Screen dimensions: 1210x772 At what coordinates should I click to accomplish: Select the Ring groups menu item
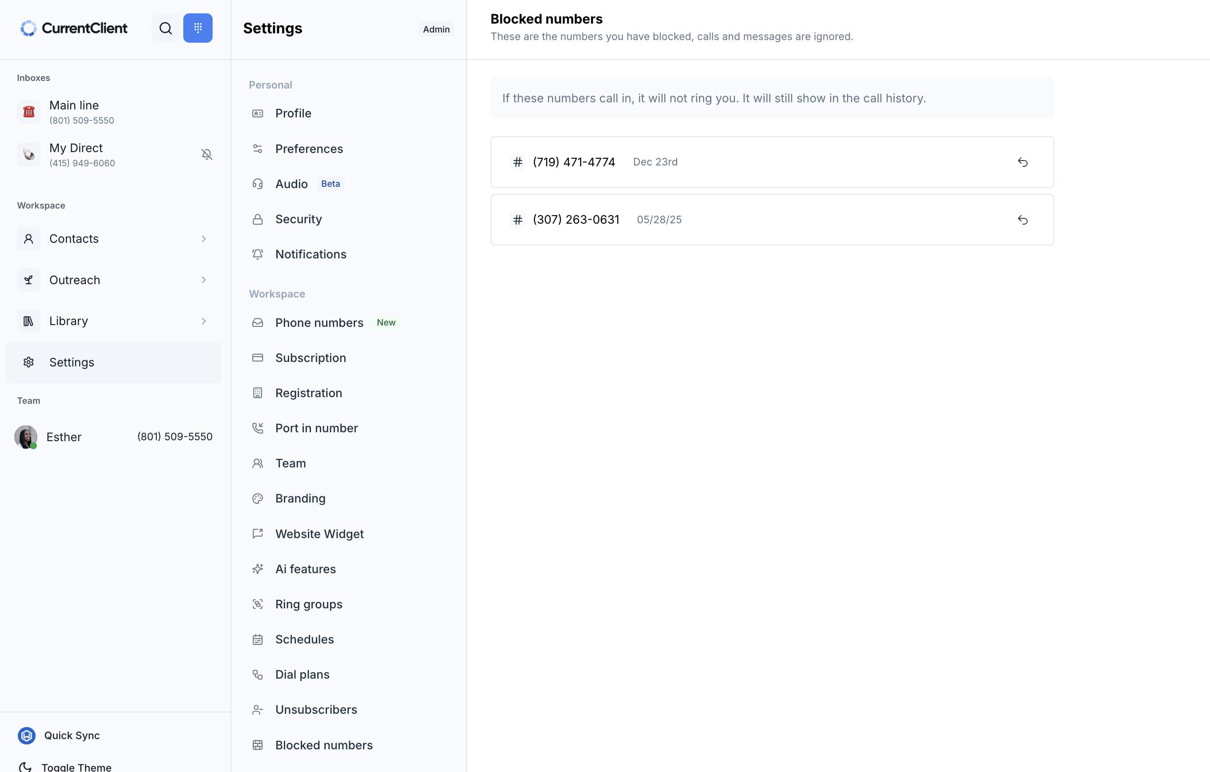pos(309,604)
